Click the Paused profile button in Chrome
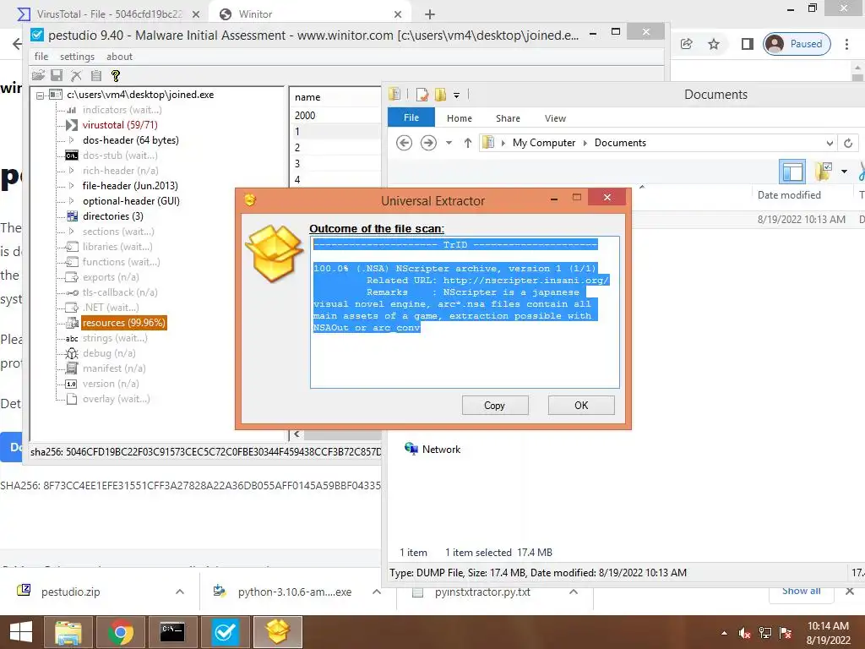Screen dimensions: 865x649 pos(797,44)
